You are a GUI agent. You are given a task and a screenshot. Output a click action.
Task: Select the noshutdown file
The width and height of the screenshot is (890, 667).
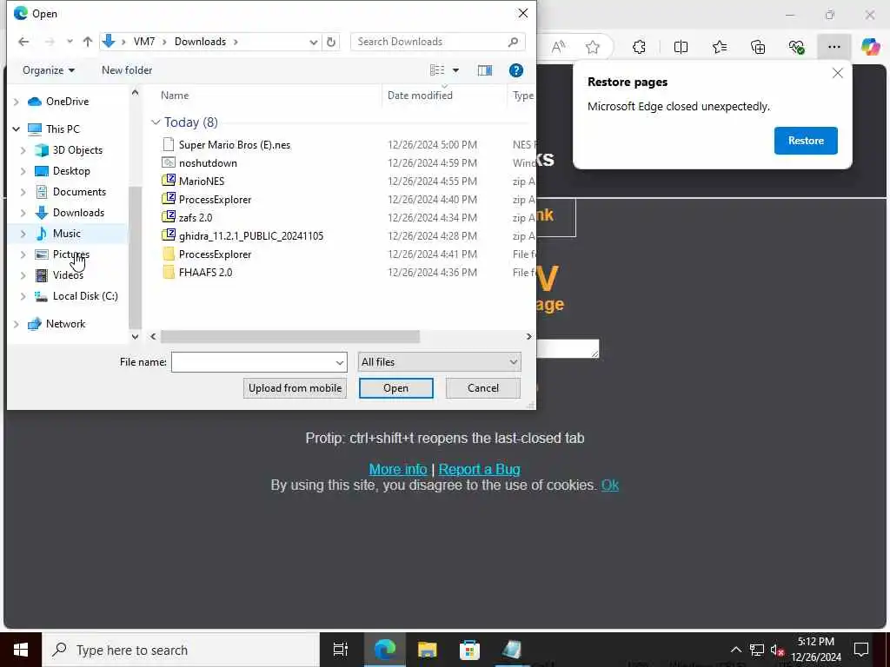click(x=208, y=162)
